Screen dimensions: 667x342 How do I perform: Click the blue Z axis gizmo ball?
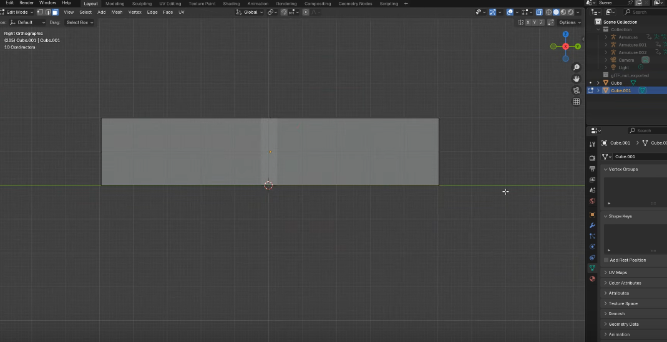566,35
